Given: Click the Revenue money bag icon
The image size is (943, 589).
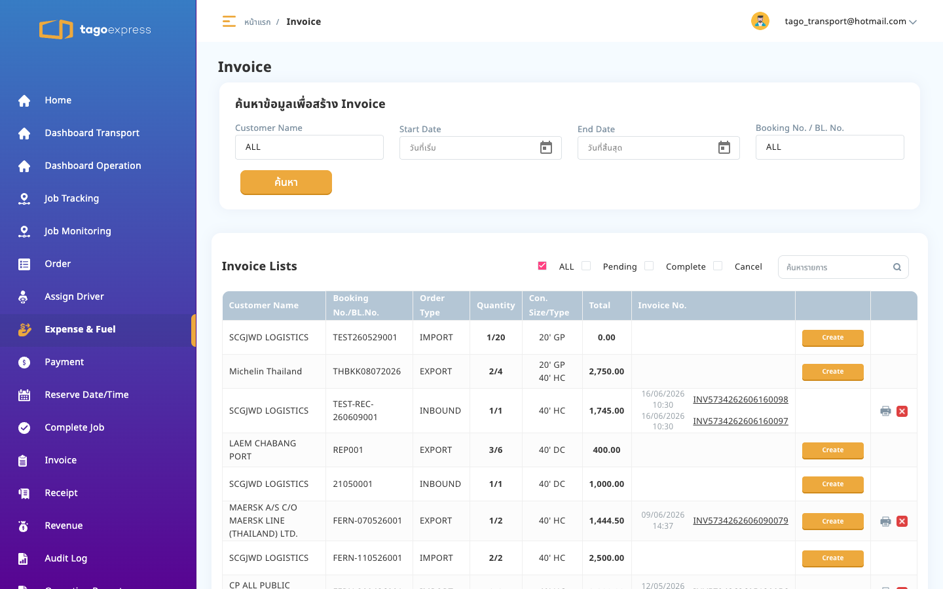Looking at the screenshot, I should pyautogui.click(x=23, y=526).
